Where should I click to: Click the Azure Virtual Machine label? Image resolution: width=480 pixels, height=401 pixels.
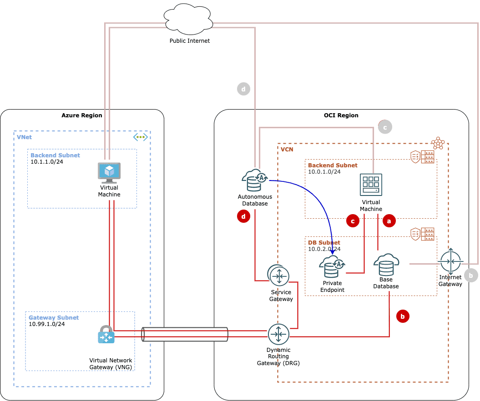[x=109, y=191]
